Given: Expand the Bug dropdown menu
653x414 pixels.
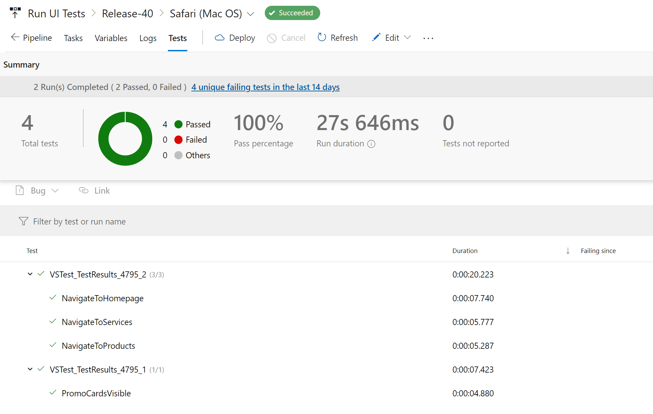Looking at the screenshot, I should click(55, 191).
